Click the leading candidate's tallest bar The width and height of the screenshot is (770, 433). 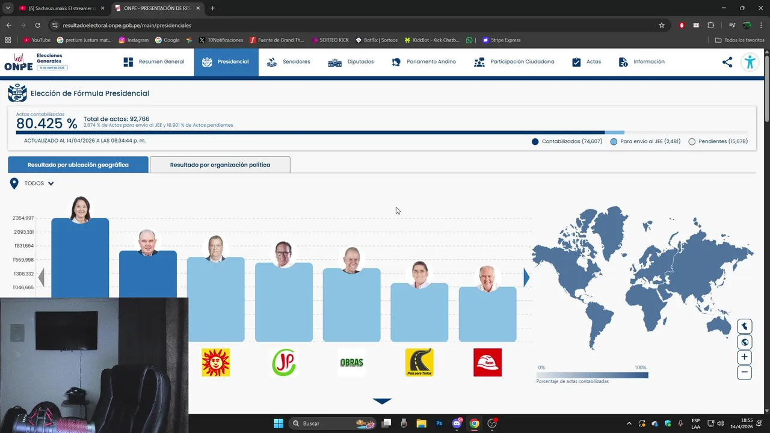80,257
